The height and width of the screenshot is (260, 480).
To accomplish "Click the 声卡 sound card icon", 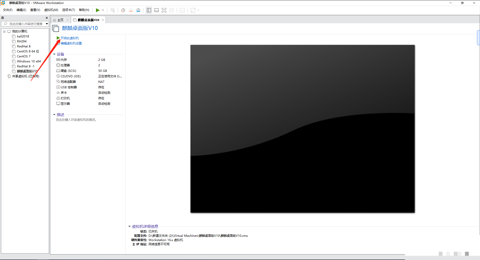I will (58, 93).
